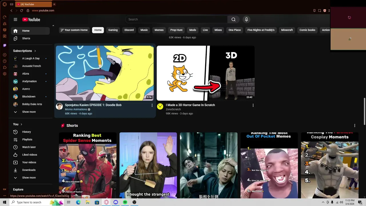Open Subscriptions heading chevron
Viewport: 366px width, 206px height.
click(35, 51)
